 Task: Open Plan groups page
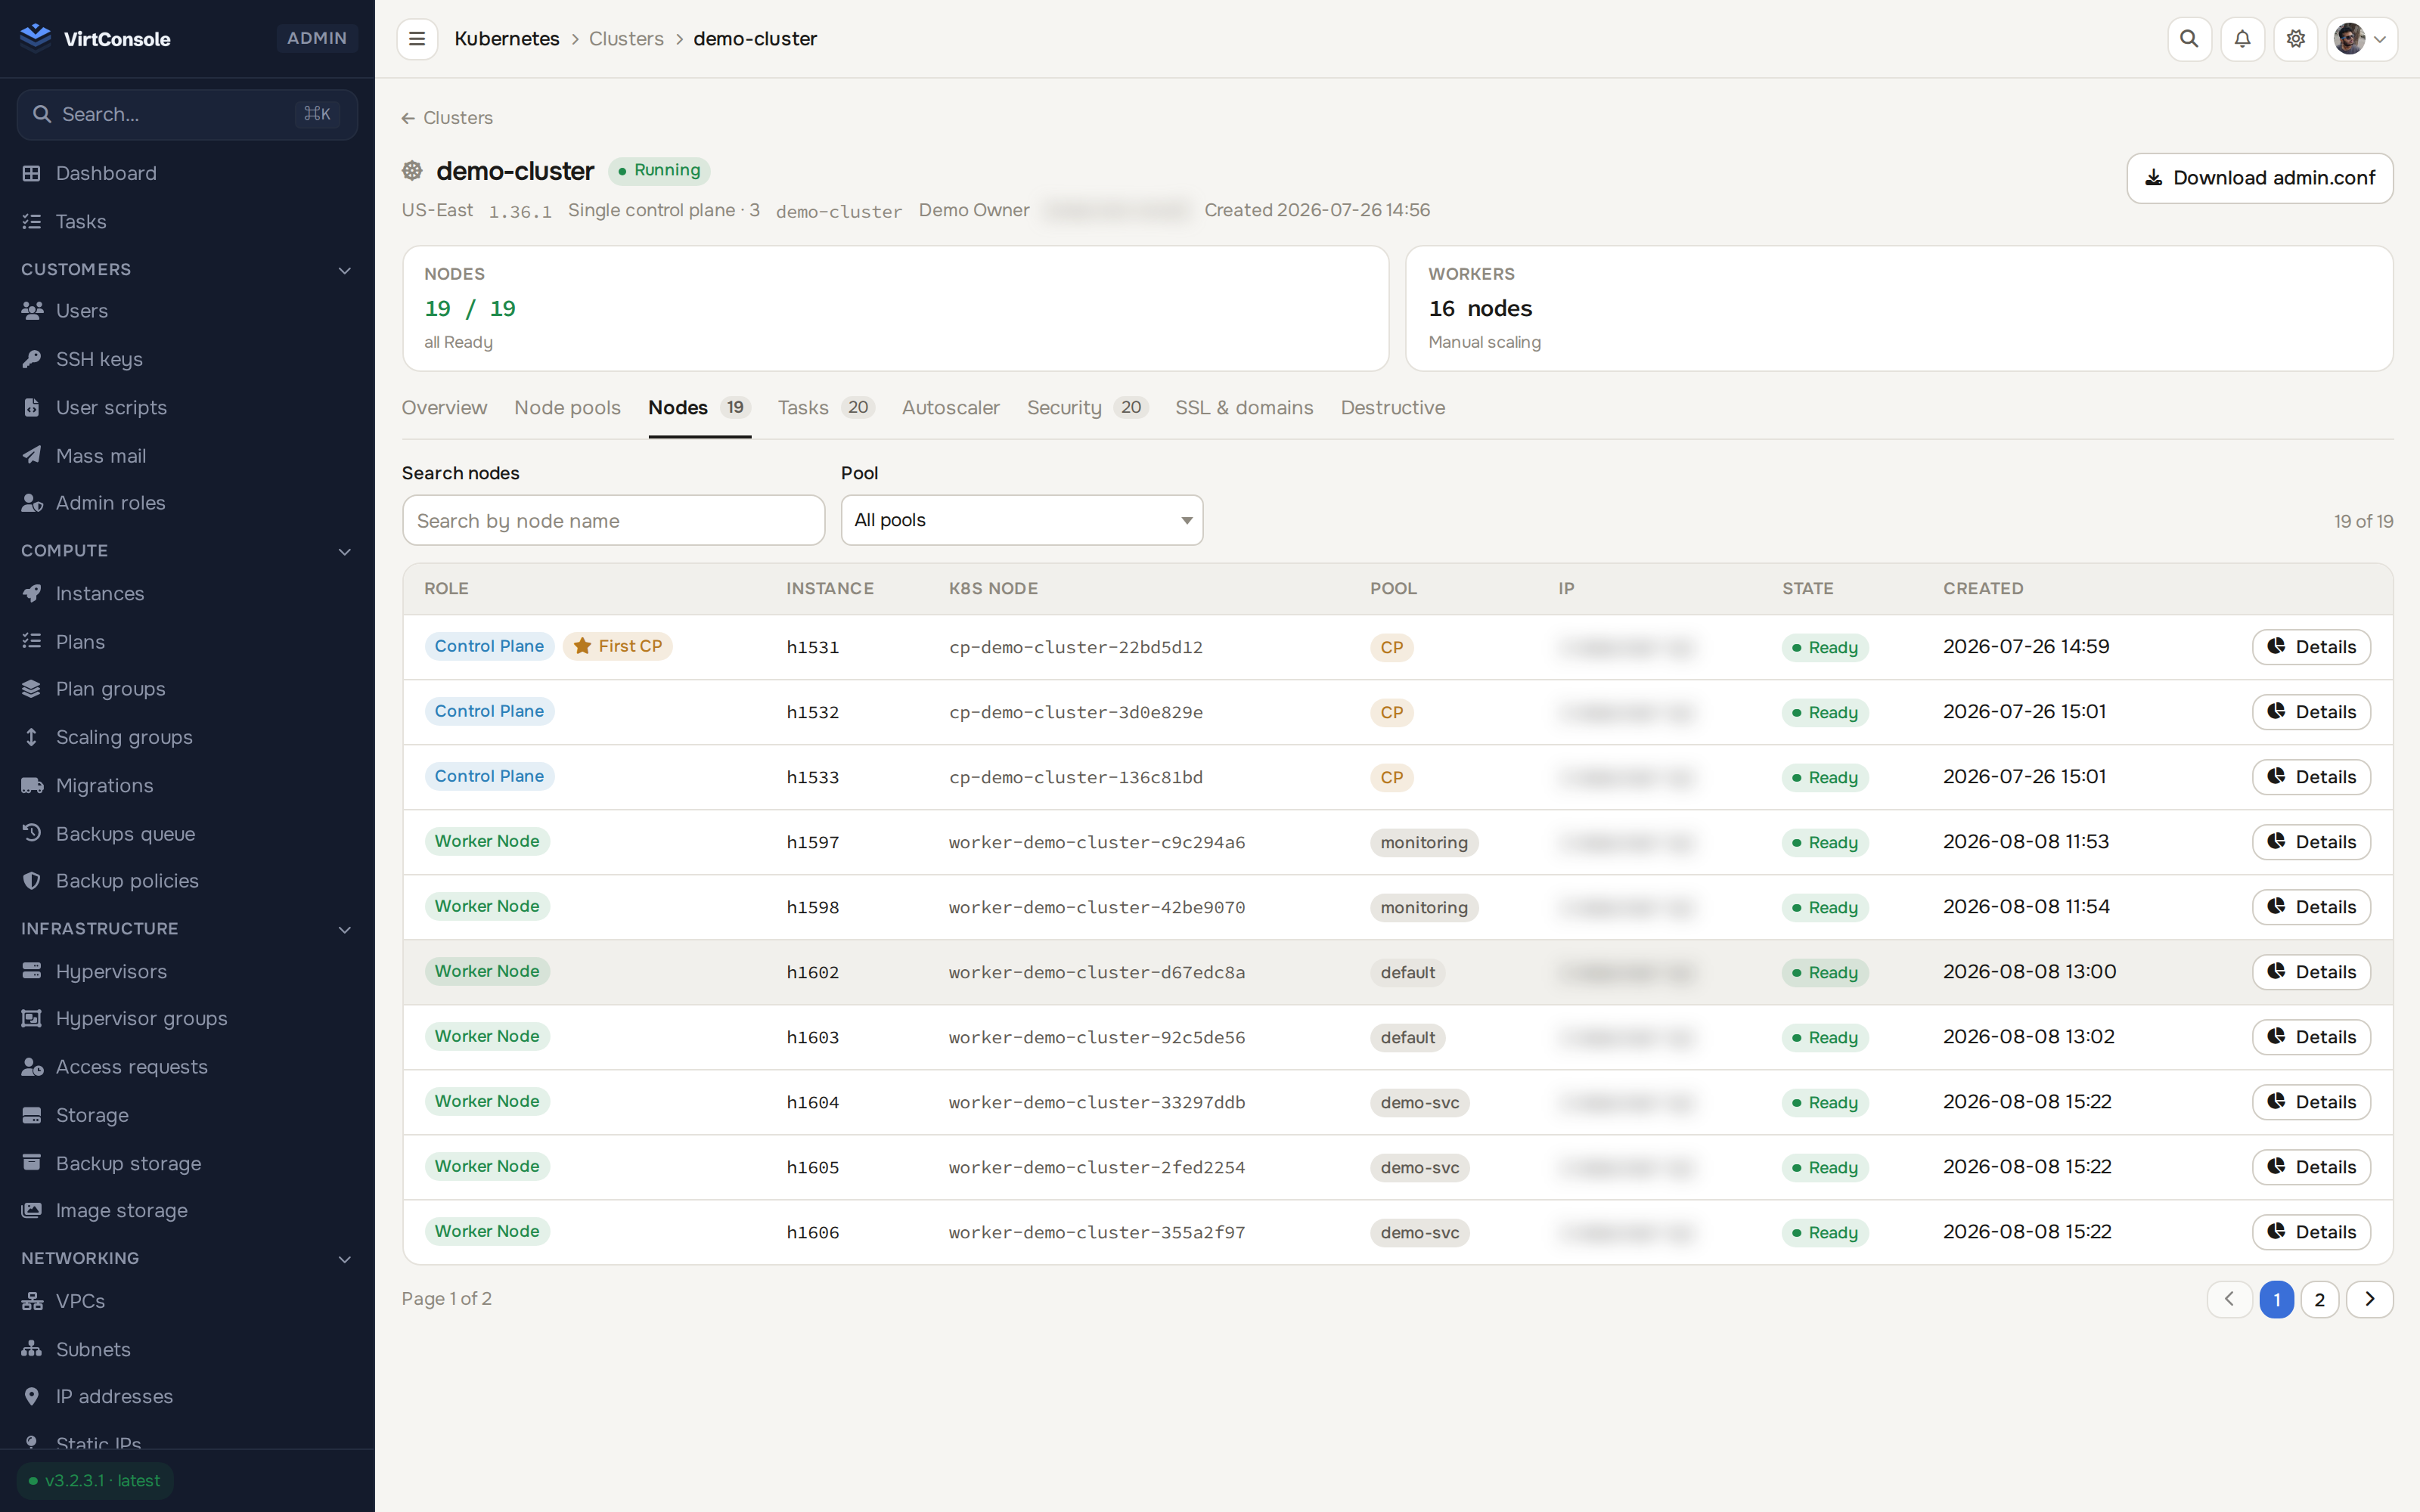187,689
